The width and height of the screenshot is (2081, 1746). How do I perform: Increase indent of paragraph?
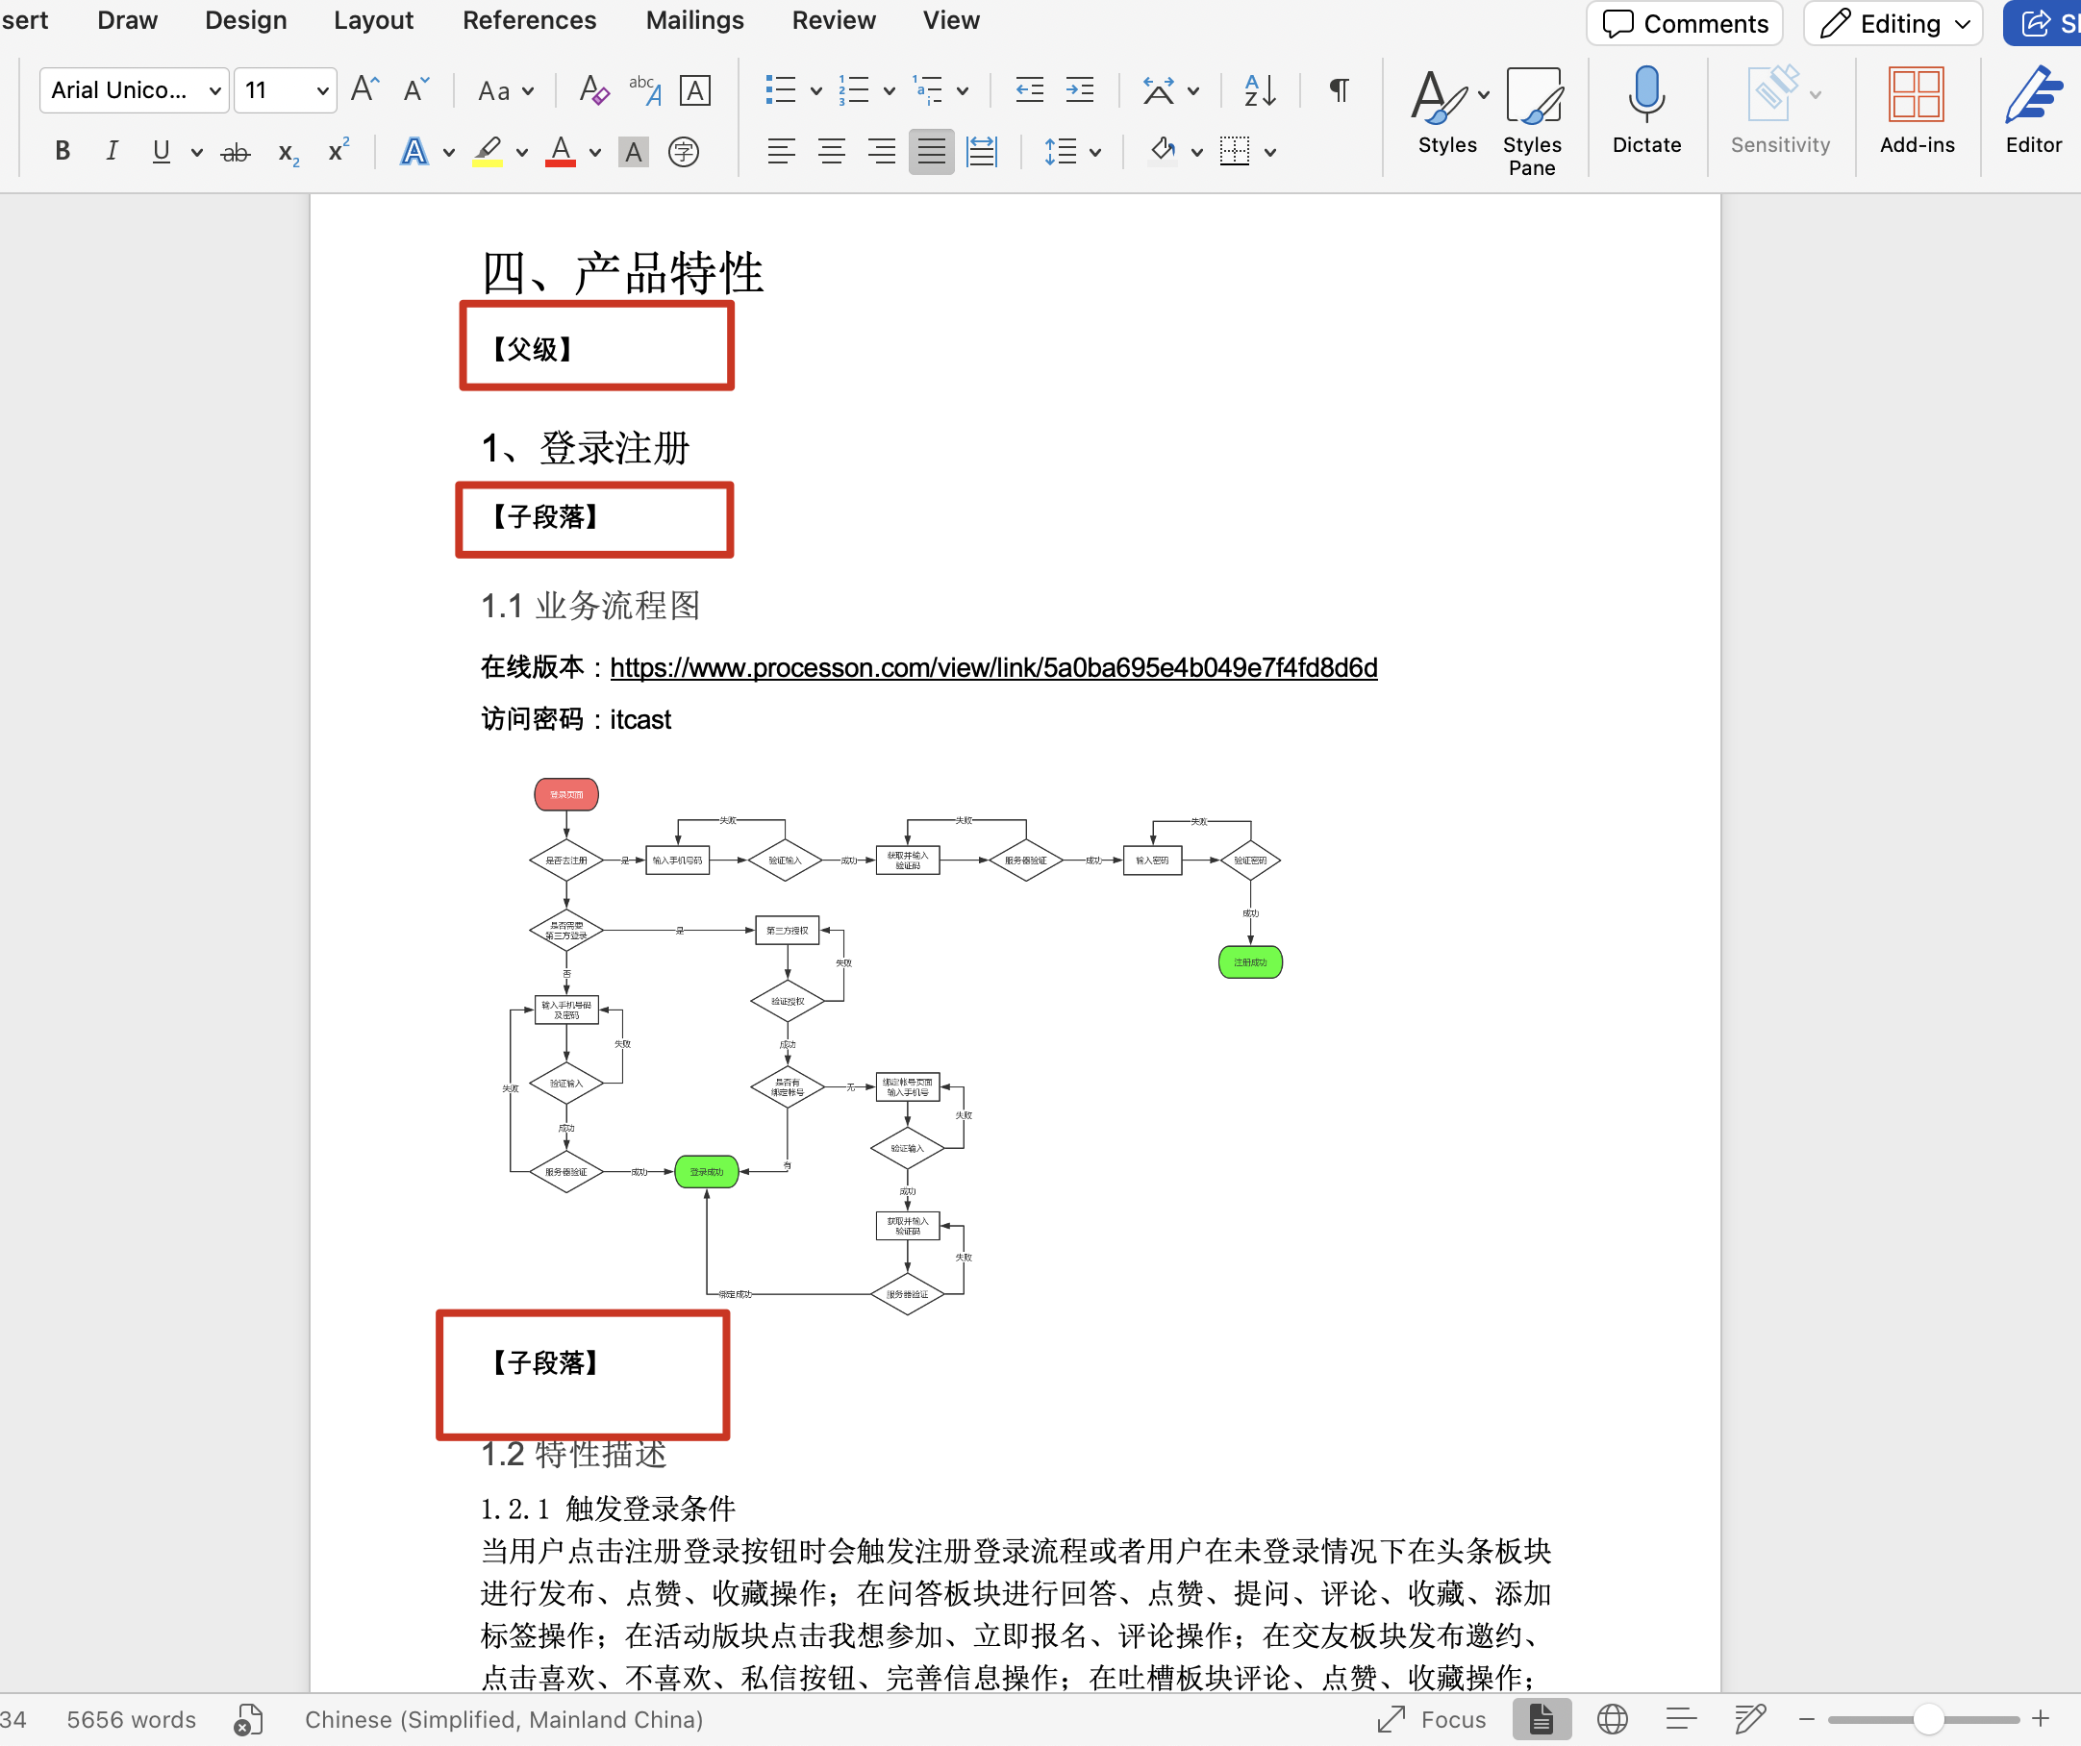tap(1079, 91)
